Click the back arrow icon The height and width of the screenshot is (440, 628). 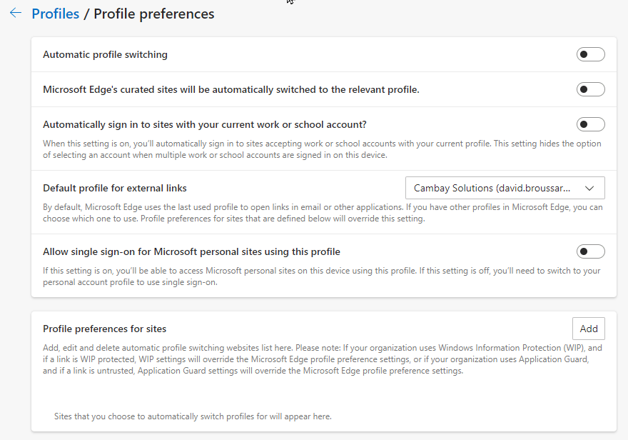(x=15, y=14)
